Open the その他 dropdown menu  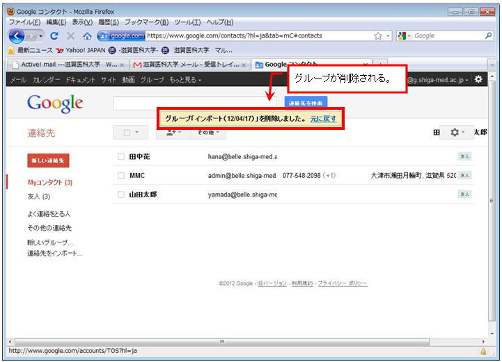(x=208, y=132)
